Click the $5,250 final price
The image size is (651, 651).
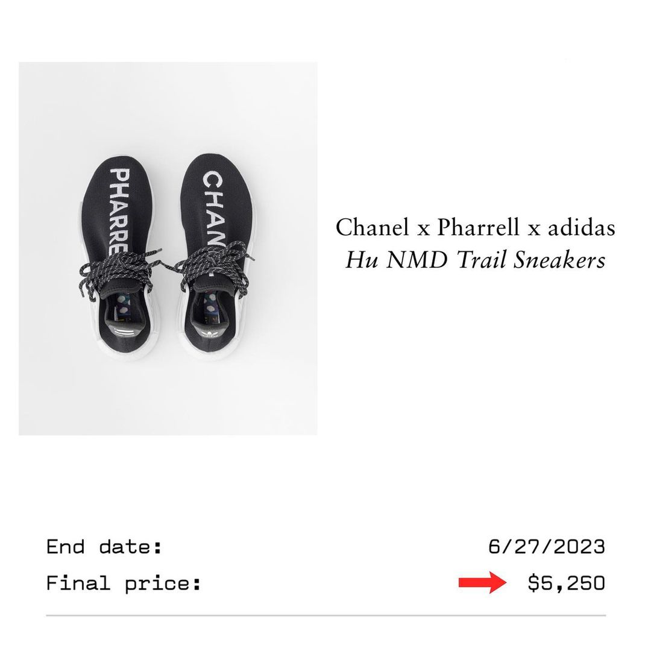[x=566, y=582]
